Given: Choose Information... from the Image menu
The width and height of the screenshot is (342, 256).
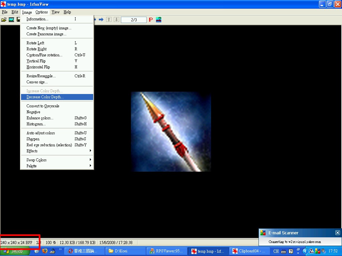Looking at the screenshot, I should pyautogui.click(x=57, y=19).
